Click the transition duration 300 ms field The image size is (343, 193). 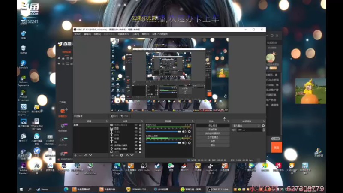point(250,130)
